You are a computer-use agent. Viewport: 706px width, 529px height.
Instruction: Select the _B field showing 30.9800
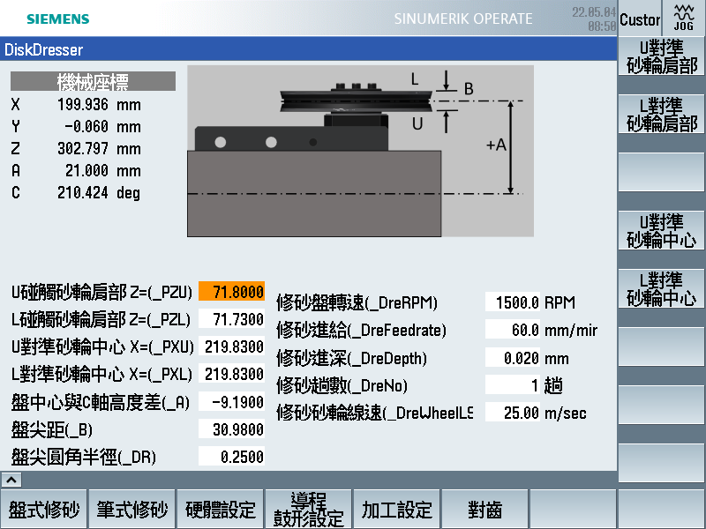[231, 429]
